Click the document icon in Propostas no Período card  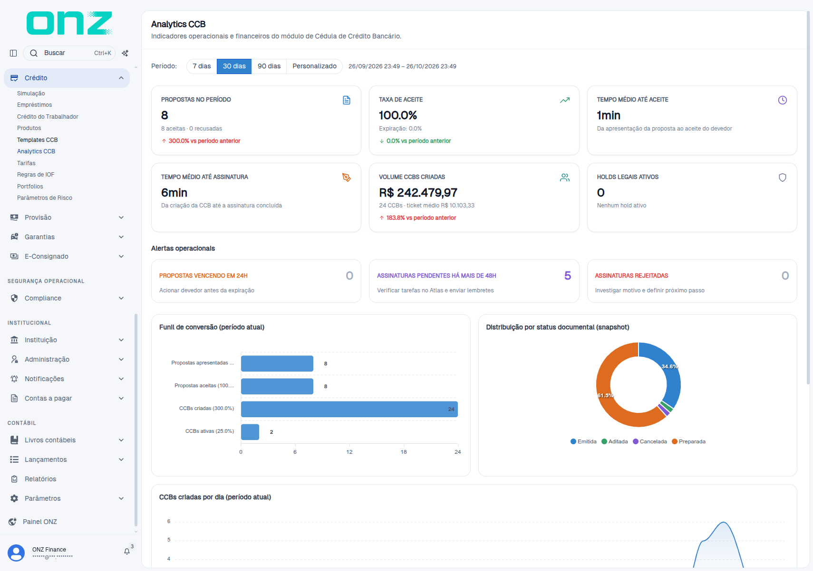click(x=347, y=100)
